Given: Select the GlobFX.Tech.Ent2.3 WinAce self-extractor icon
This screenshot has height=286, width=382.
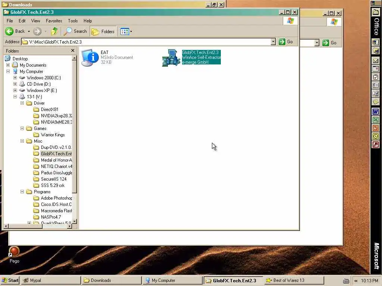Looking at the screenshot, I should click(171, 58).
